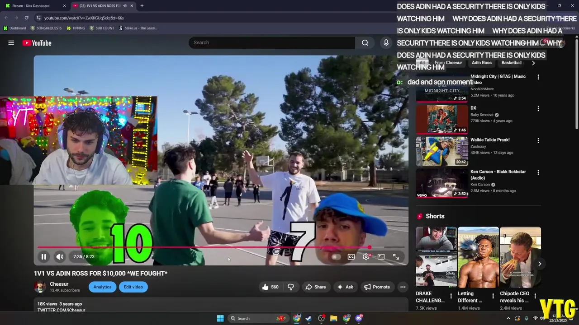Open options for Ken Carson Blakk Rokkstar
The height and width of the screenshot is (325, 579).
(538, 172)
